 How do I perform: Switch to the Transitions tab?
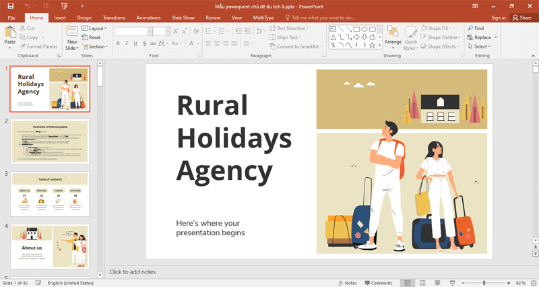click(x=114, y=18)
